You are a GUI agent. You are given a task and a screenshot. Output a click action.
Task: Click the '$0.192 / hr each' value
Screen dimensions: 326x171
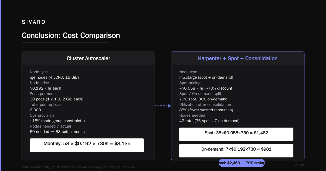click(45, 88)
